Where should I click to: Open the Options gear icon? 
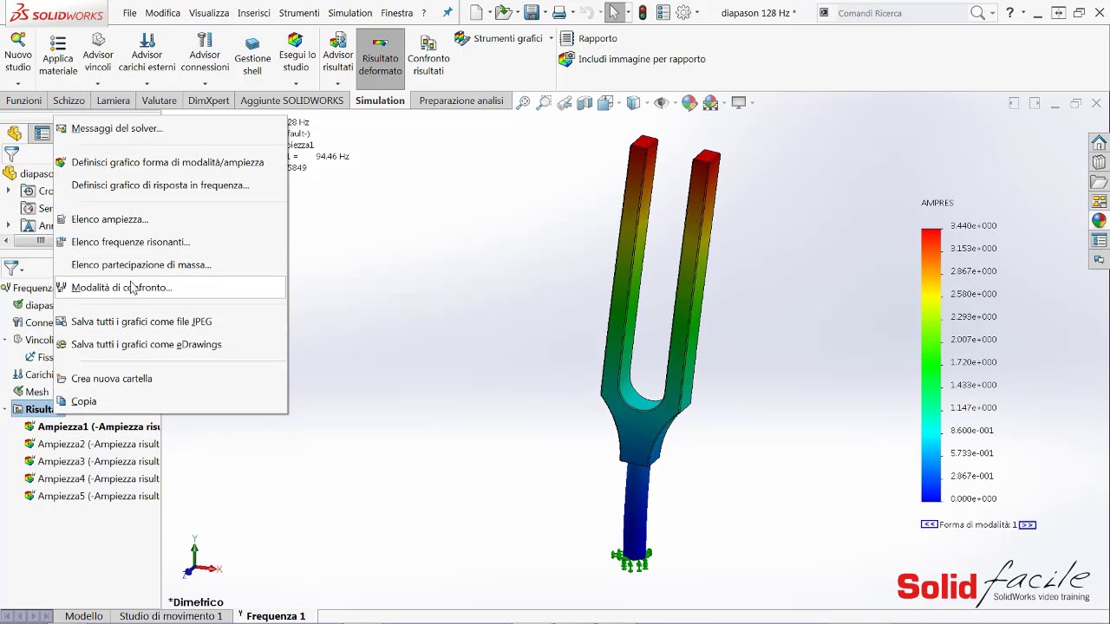683,13
